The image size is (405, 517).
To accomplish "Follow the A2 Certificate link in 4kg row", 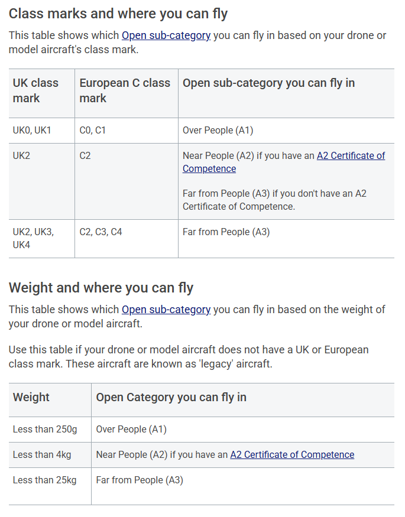I will (292, 455).
